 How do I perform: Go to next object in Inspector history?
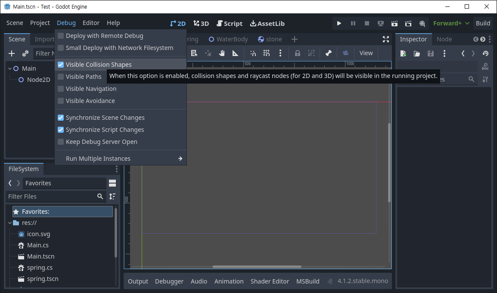pos(473,53)
